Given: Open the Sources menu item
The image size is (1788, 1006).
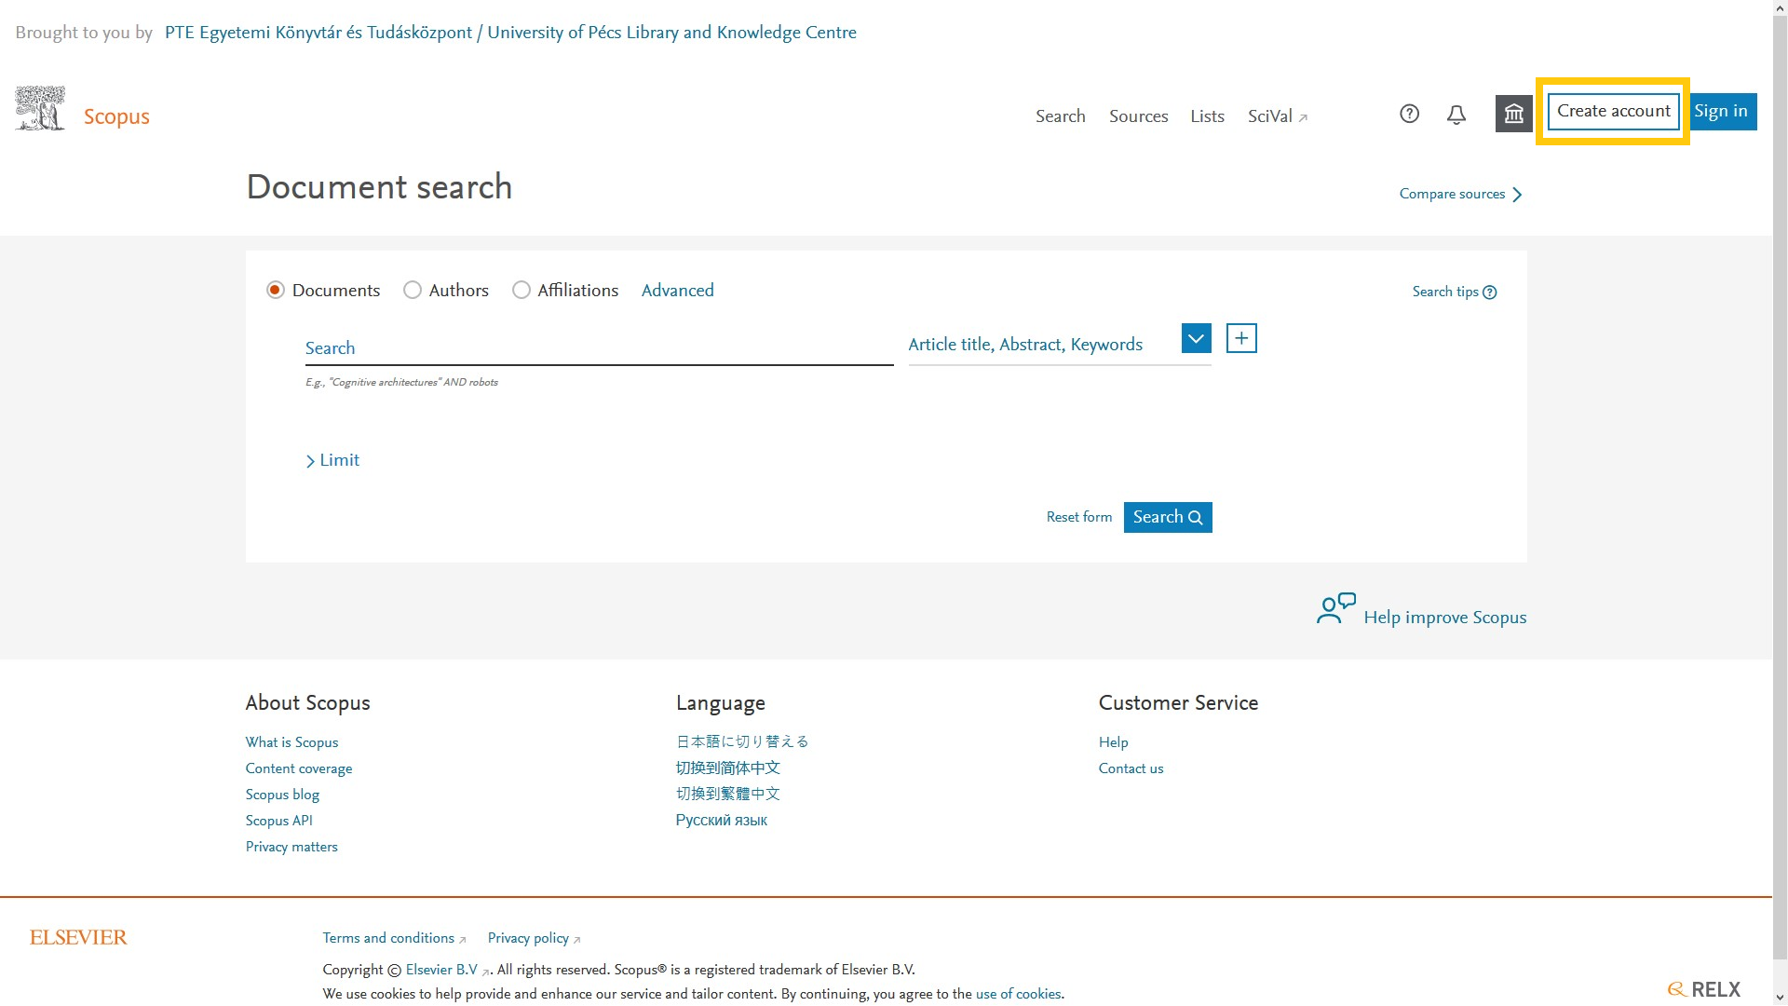Looking at the screenshot, I should point(1138,116).
